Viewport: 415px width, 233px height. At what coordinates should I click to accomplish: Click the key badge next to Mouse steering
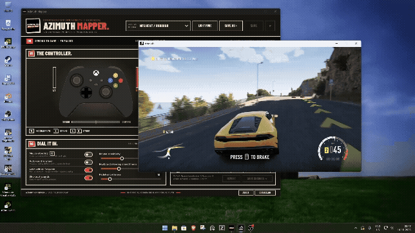(x=52, y=153)
